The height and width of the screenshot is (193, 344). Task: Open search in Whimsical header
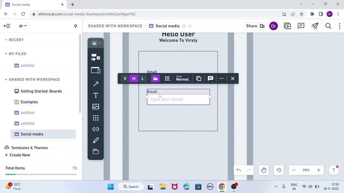328,26
